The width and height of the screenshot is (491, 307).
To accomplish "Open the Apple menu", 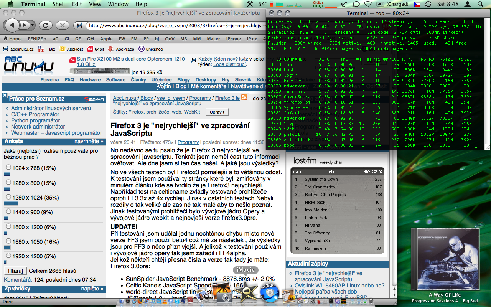I will click(10, 4).
